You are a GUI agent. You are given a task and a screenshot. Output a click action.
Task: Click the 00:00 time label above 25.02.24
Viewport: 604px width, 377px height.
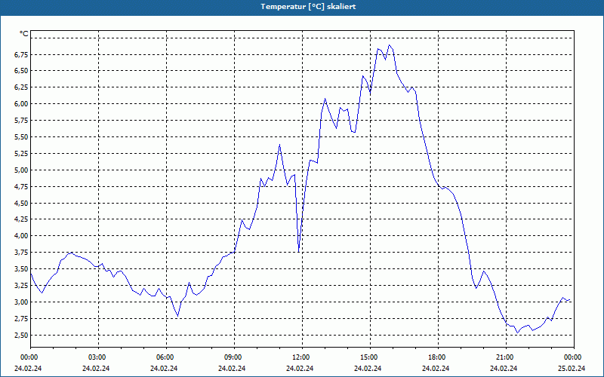click(x=575, y=357)
